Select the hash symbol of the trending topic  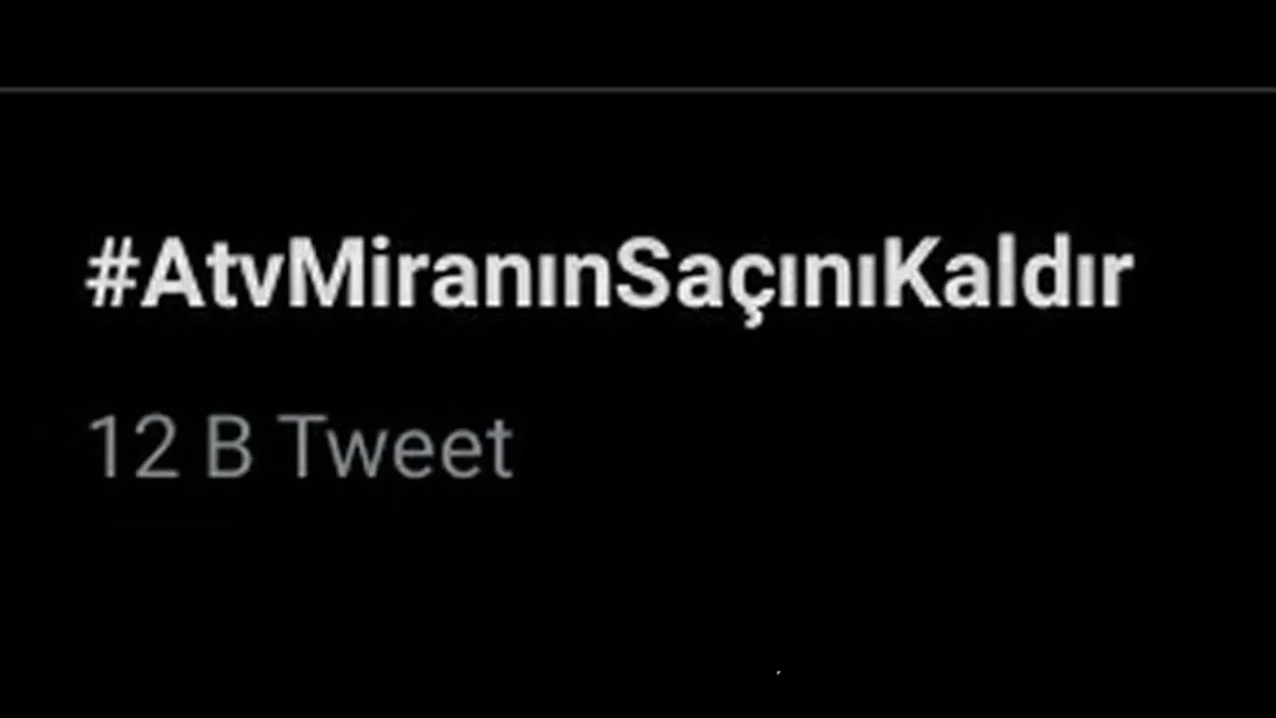[111, 273]
